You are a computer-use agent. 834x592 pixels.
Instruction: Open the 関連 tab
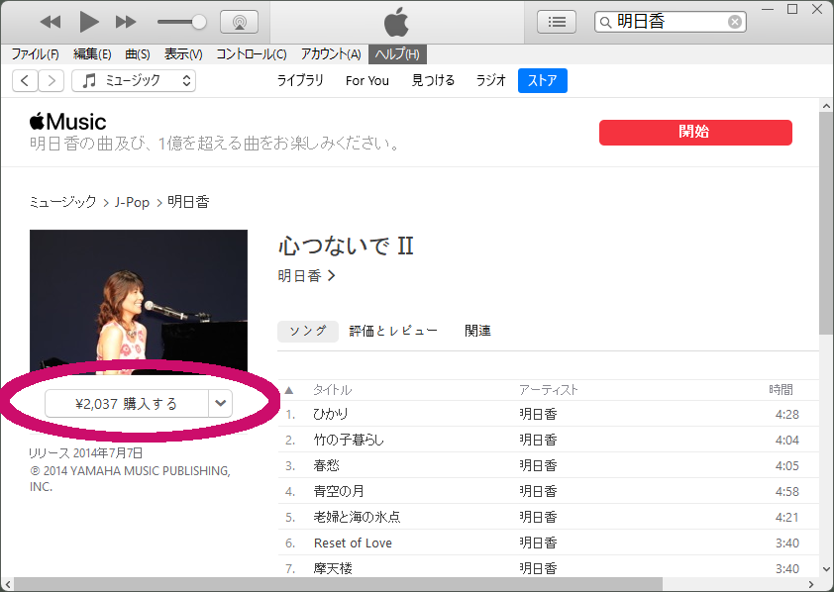477,331
